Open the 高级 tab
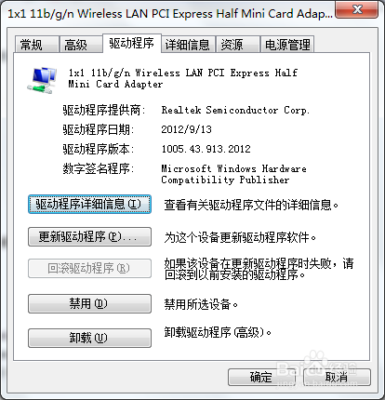385x400 pixels. pos(81,45)
